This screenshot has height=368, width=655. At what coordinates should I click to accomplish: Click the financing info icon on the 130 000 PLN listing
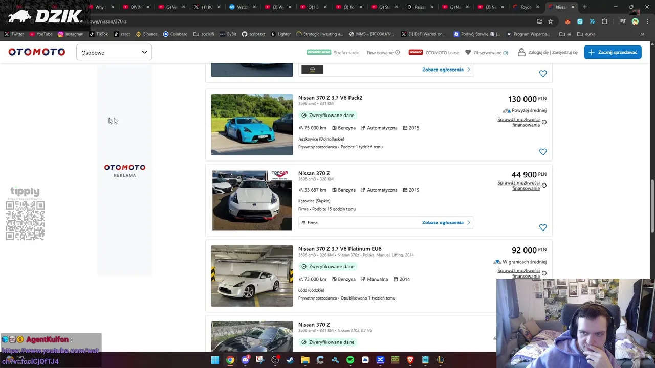544,122
